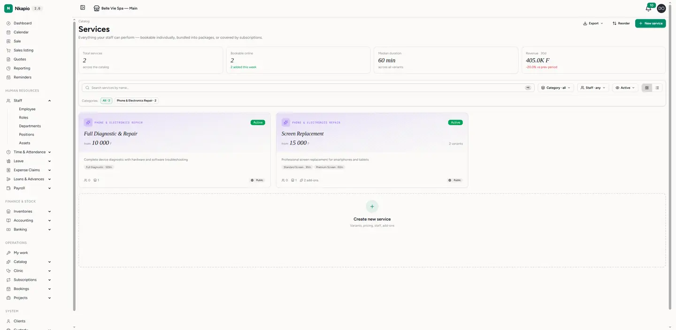Click the store icon beside Belle Vie Spa
676x330 pixels.
pyautogui.click(x=97, y=8)
